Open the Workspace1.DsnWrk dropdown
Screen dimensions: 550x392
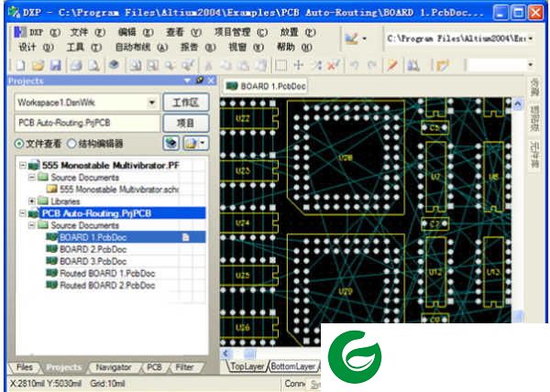pos(152,103)
